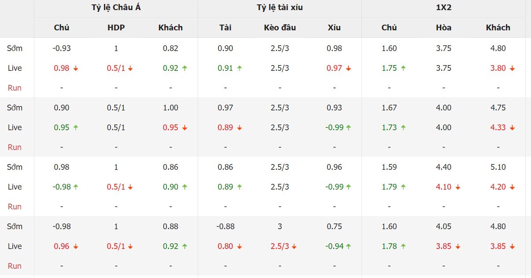The width and height of the screenshot is (531, 278).
Task: Select the Tỷ lệ Châu Á header
Action: coord(116,7)
